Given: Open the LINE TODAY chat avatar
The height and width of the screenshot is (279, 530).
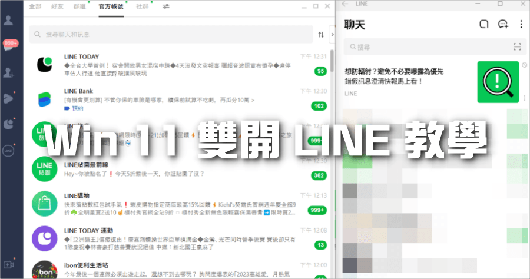Looking at the screenshot, I should tap(44, 65).
